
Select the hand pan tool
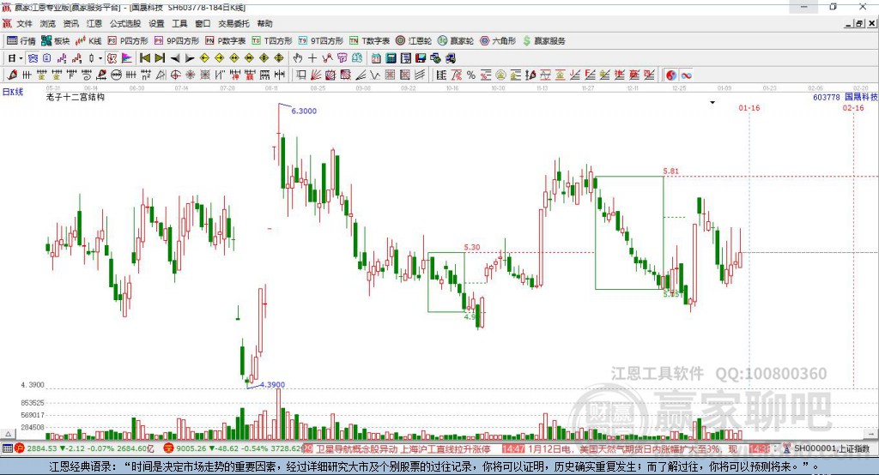(x=297, y=58)
